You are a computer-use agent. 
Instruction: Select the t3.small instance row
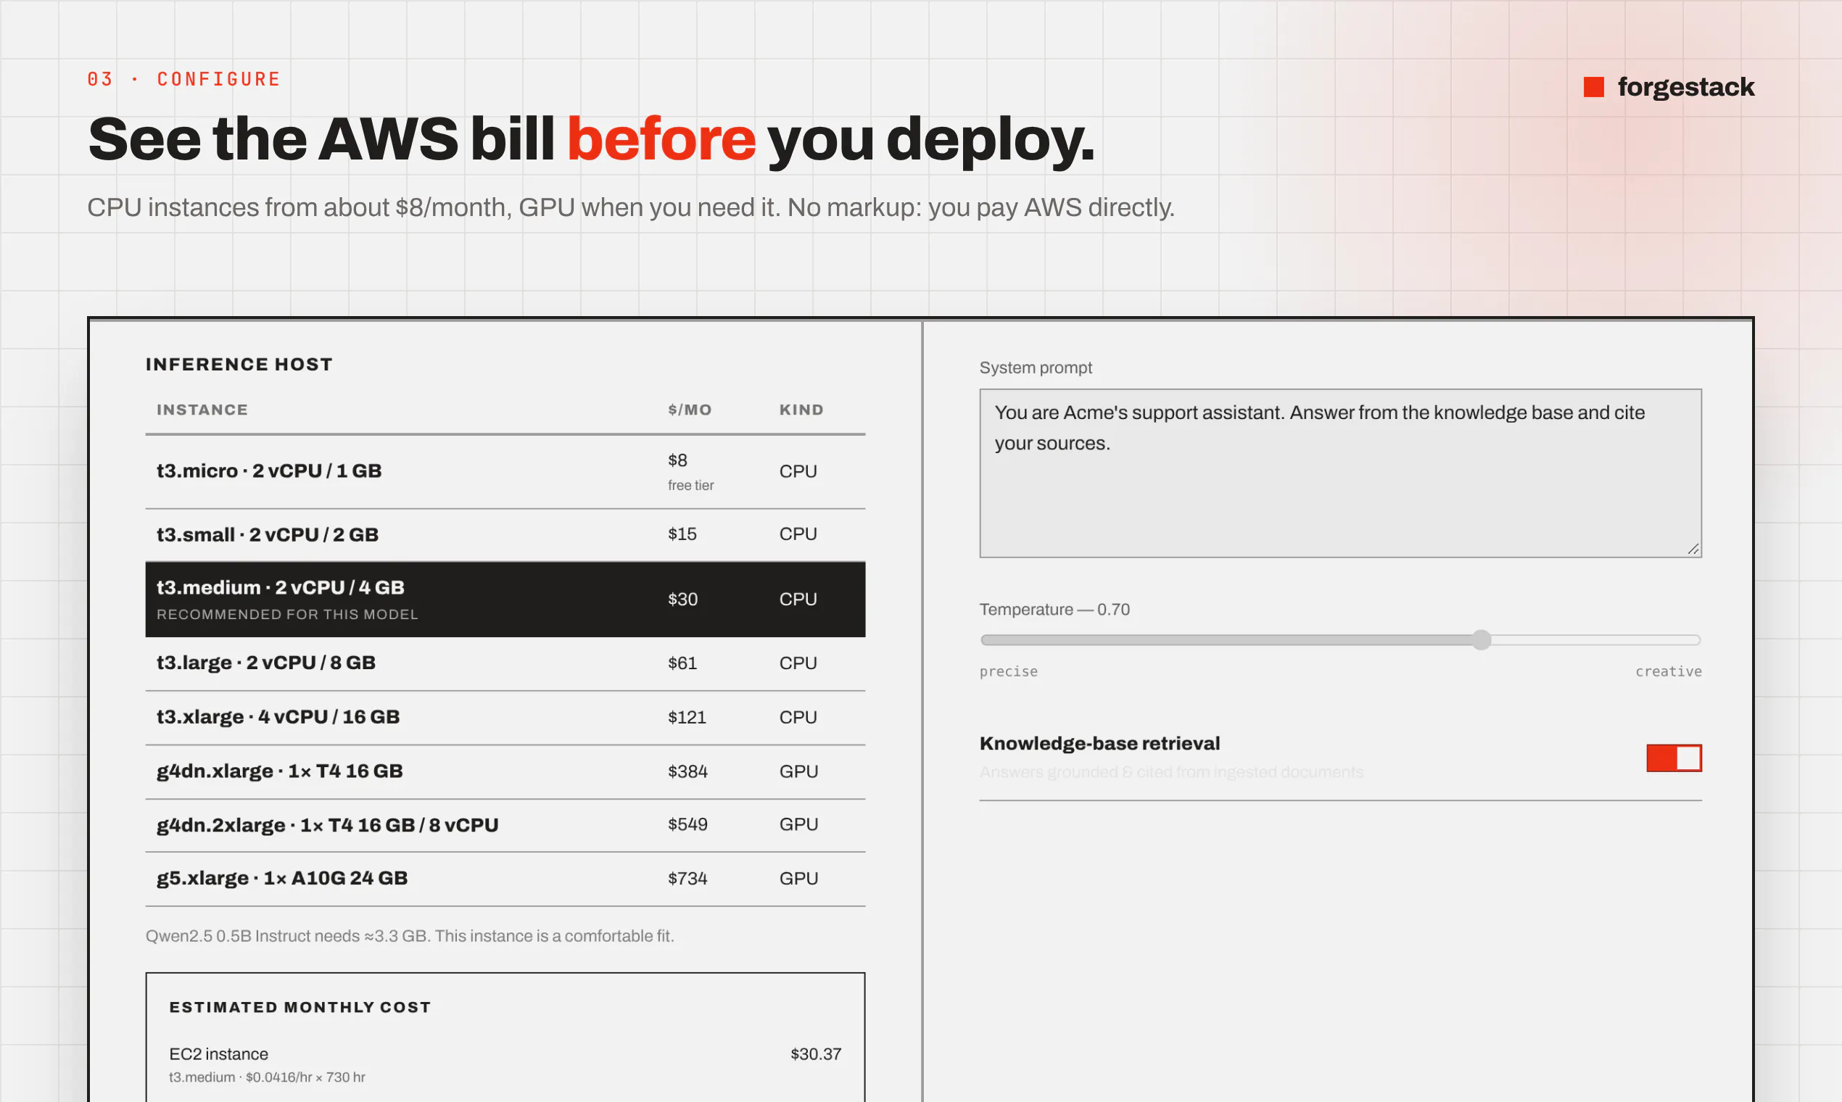tap(505, 534)
